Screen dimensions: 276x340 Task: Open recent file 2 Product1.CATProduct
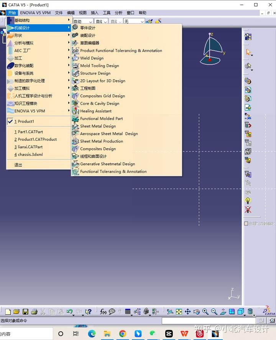[39, 140]
